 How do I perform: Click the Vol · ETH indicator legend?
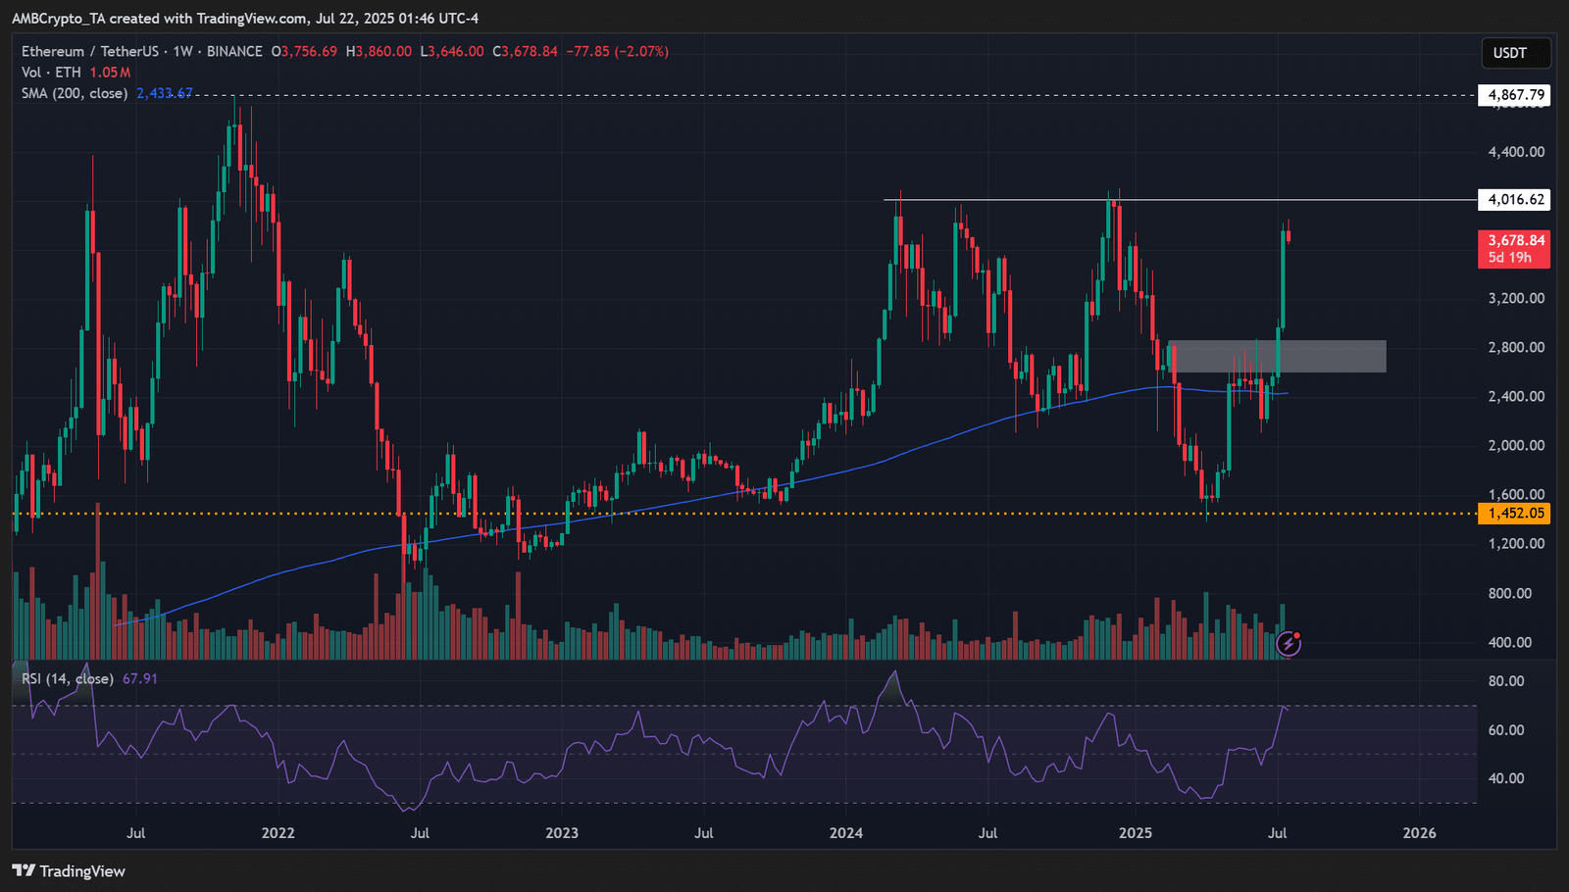51,73
